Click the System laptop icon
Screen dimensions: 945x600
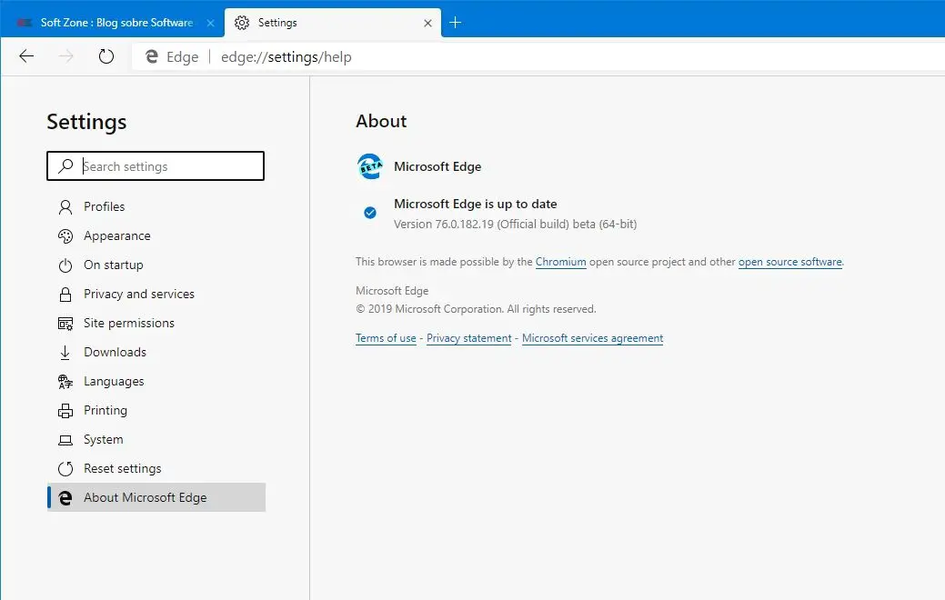(x=65, y=440)
